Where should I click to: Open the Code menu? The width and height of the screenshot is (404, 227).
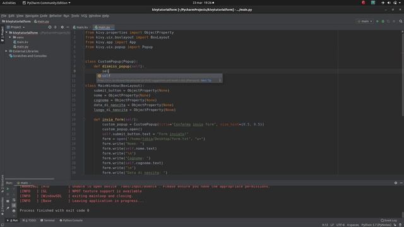44,16
